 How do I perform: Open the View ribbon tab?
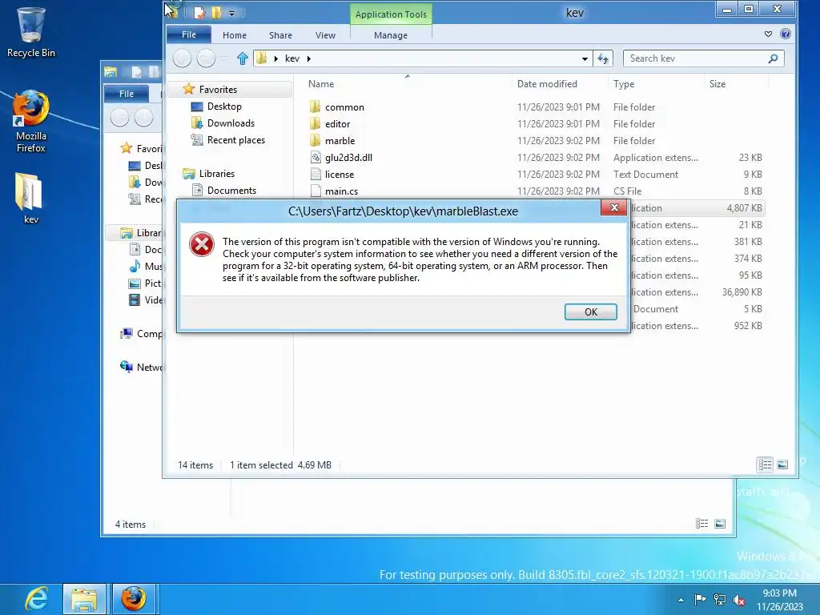coord(325,35)
